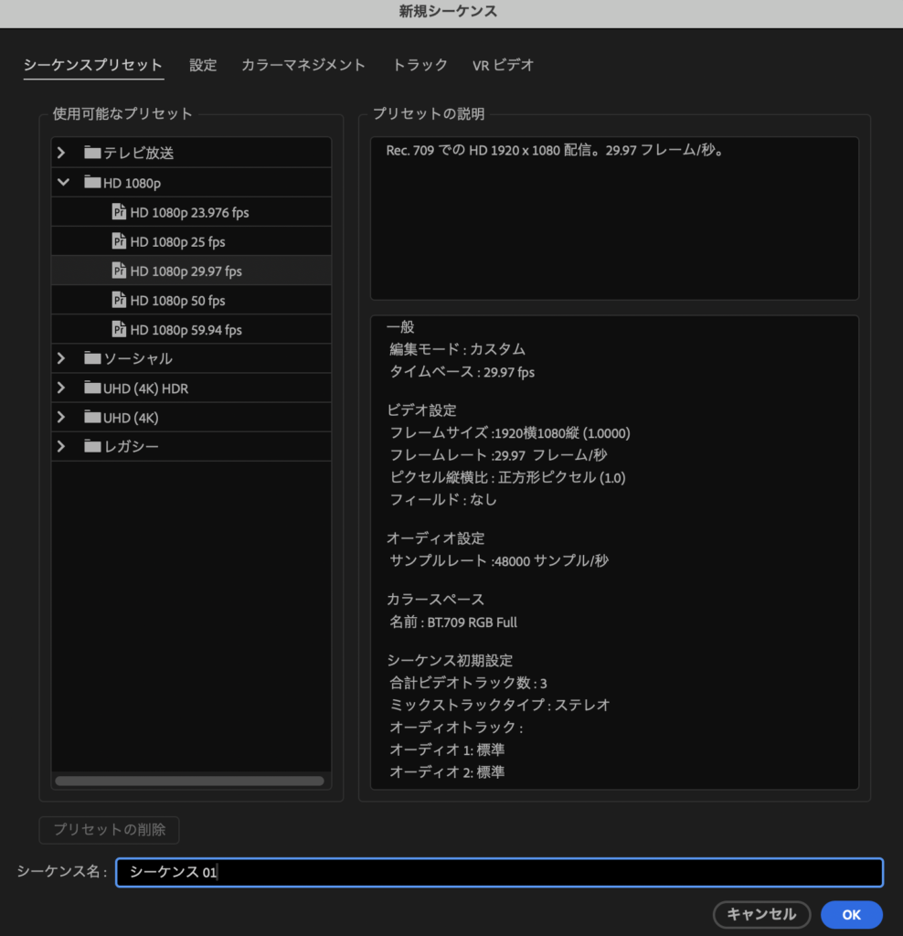Open the カラーマネジメント tab
Screen dimensions: 903x936
(x=303, y=65)
